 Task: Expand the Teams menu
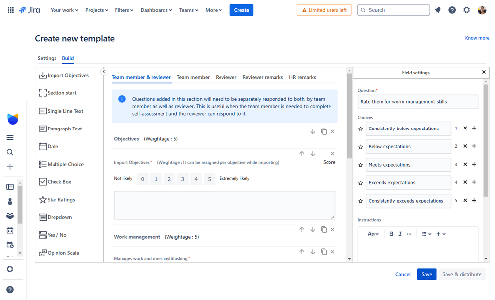point(189,10)
